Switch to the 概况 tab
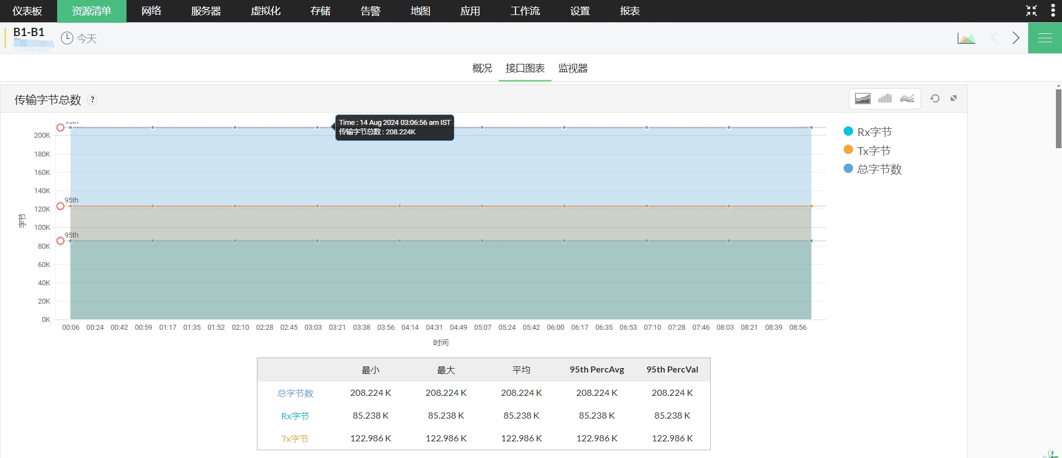The image size is (1062, 458). coord(482,68)
